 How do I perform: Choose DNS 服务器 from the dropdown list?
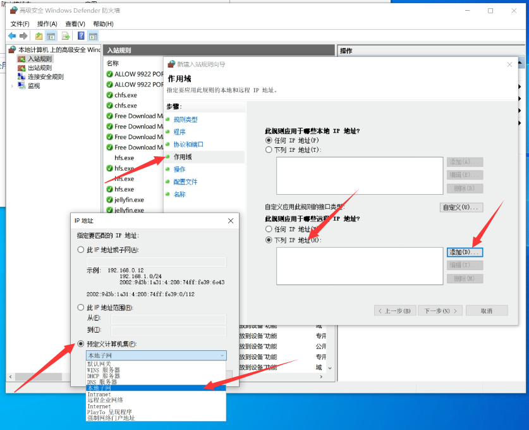pos(156,382)
